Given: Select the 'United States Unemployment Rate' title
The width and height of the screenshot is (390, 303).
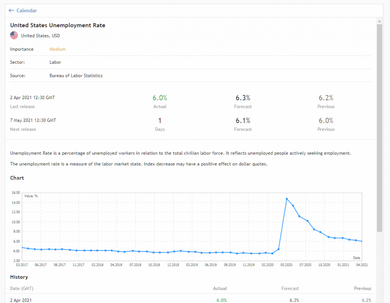Looking at the screenshot, I should pos(58,25).
